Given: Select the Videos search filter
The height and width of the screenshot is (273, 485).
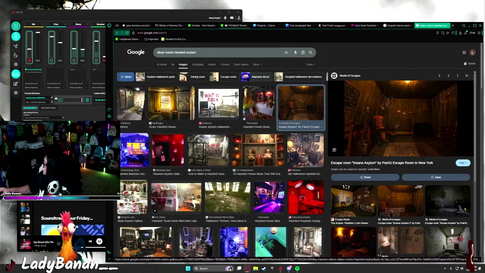Looking at the screenshot, I should point(212,64).
